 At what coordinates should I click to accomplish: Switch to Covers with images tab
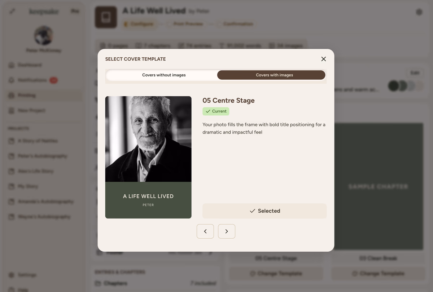pos(274,75)
